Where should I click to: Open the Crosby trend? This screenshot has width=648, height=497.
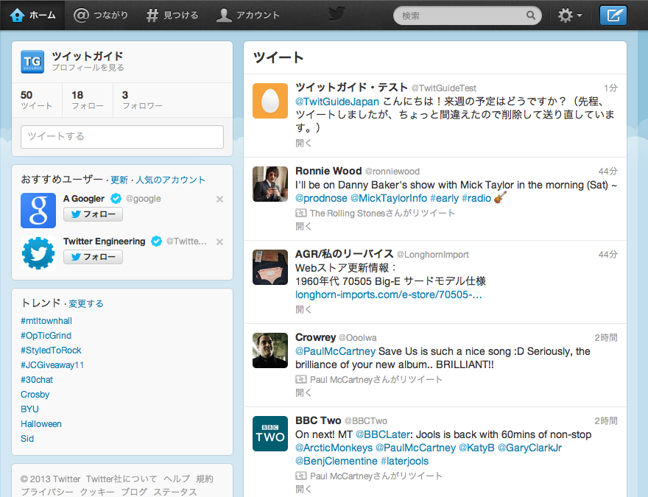[x=35, y=395]
